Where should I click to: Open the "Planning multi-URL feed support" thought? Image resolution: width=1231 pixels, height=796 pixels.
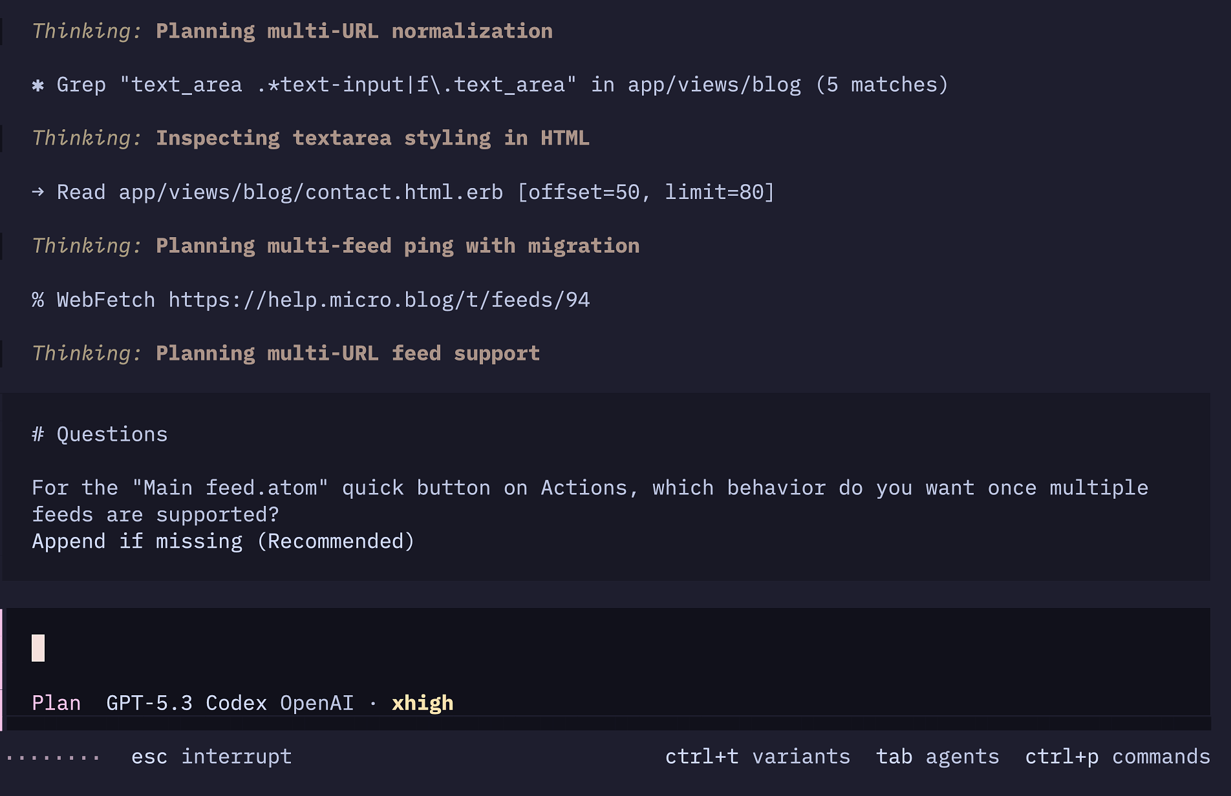[x=347, y=353]
